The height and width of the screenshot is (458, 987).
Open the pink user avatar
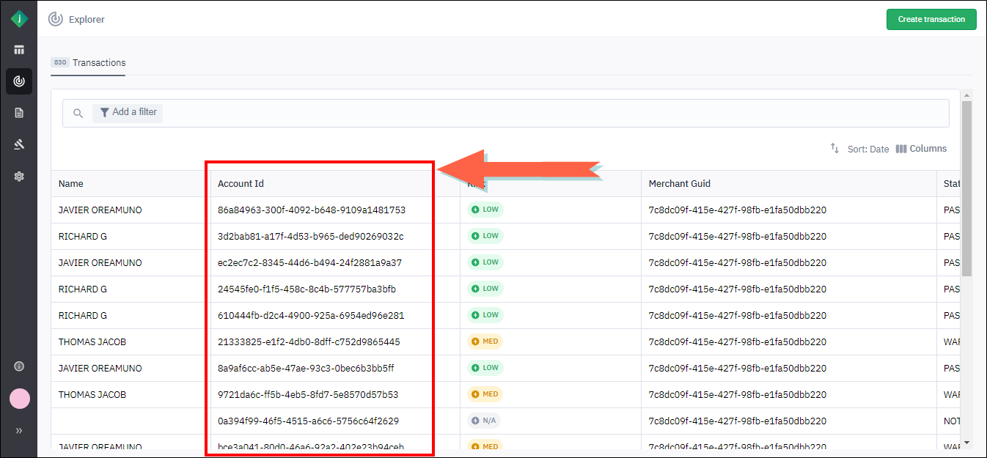pos(19,399)
